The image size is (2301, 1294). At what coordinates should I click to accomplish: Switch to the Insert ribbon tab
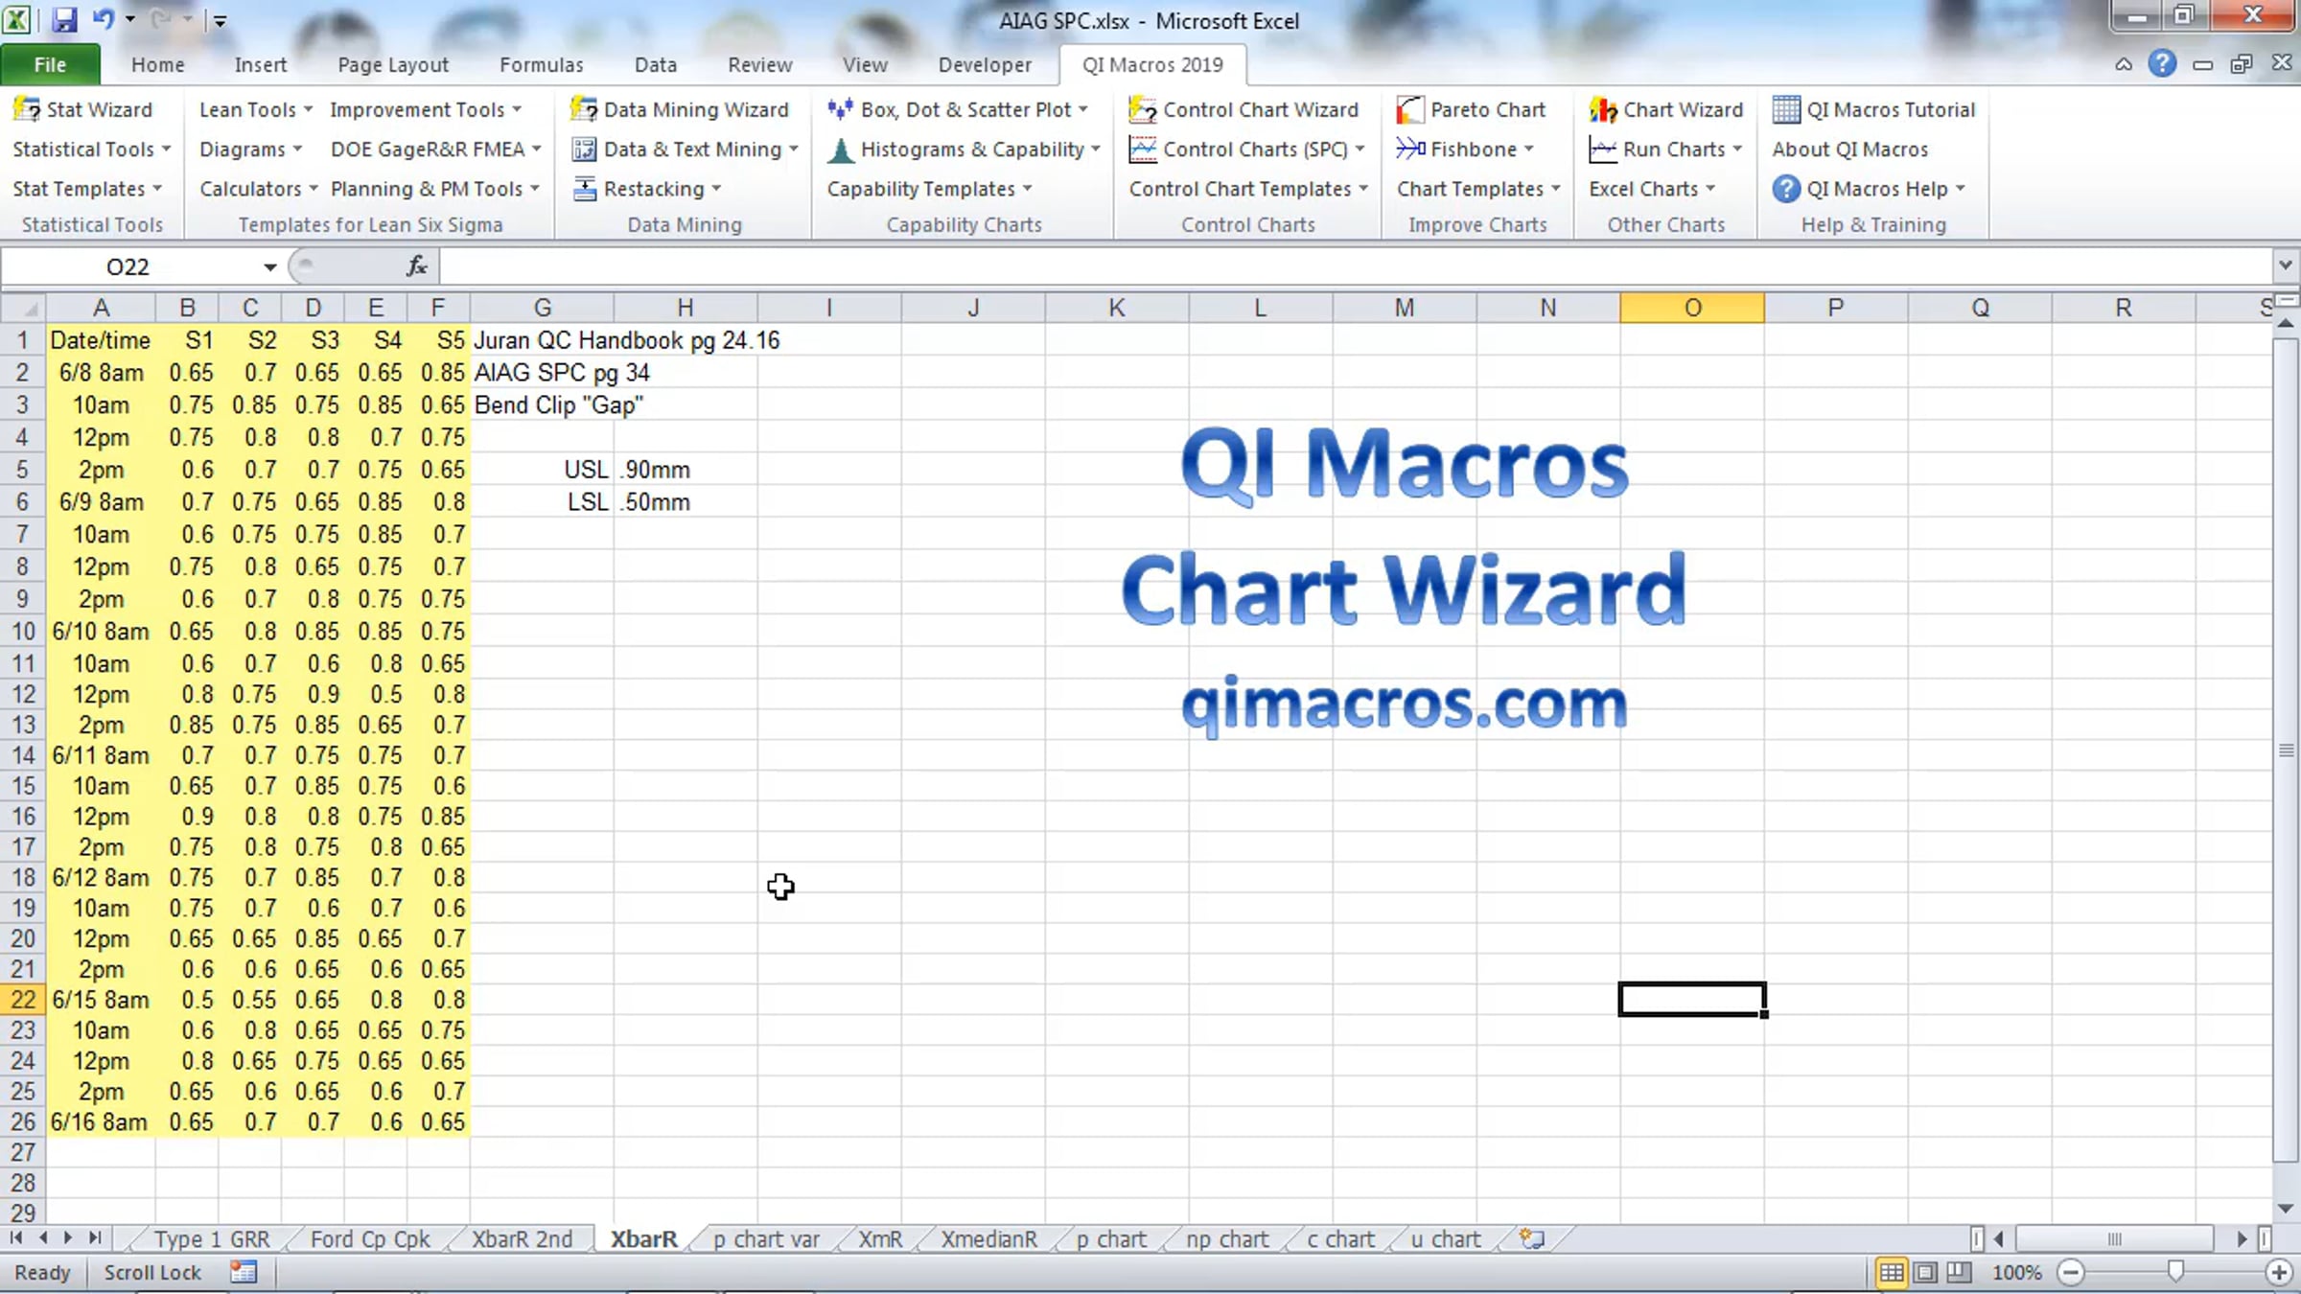click(261, 64)
